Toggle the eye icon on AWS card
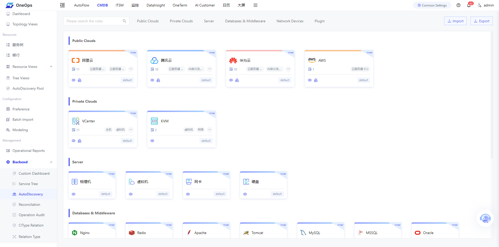 310,80
